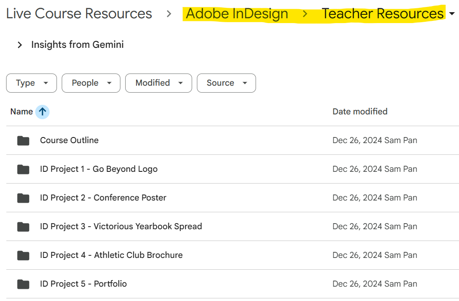
Task: Select ID Project 3 - Victorious Yearbook Spread
Action: click(x=121, y=227)
